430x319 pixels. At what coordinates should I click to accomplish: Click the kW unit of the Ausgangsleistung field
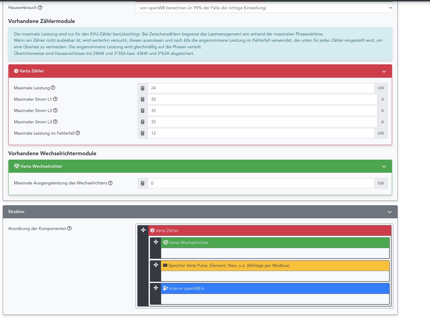point(381,183)
